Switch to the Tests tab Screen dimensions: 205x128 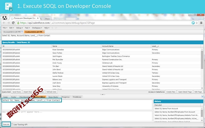point(13,97)
